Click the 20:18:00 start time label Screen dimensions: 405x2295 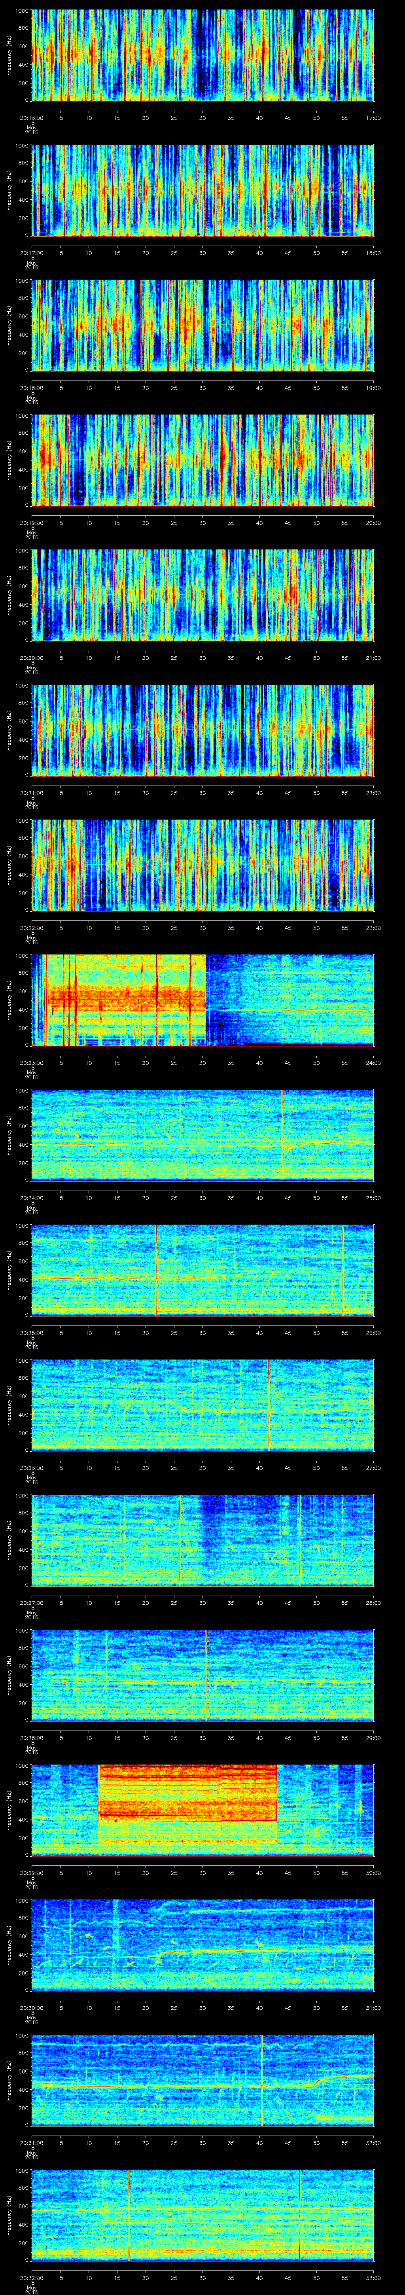coord(32,388)
